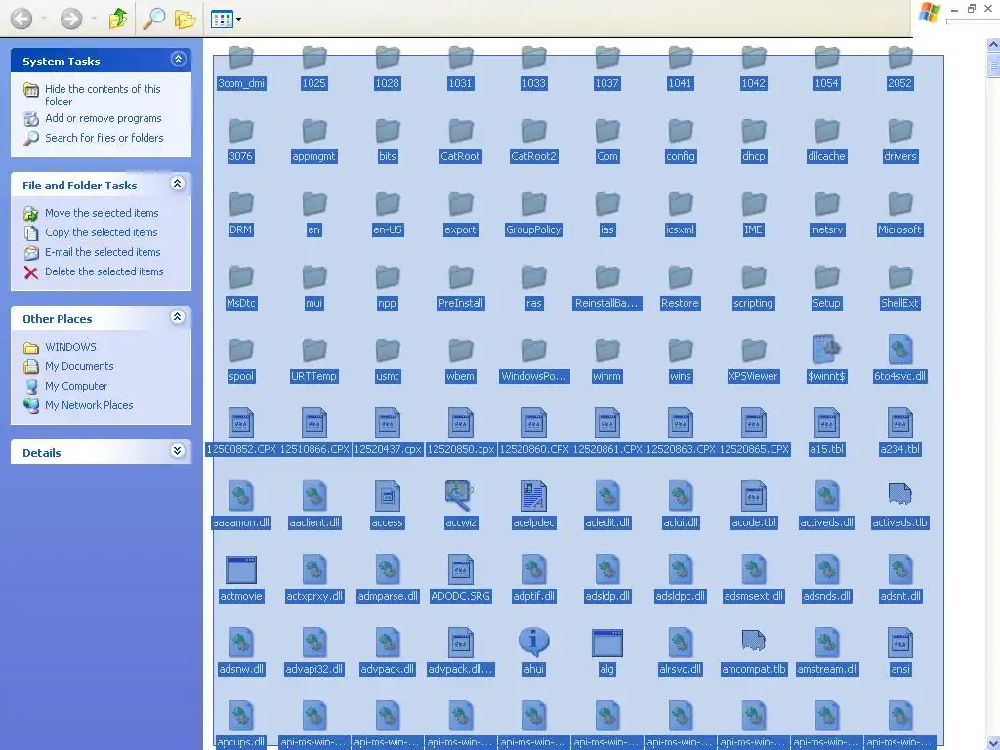This screenshot has height=750, width=1000.
Task: Select the 3com_dmi folder
Action: [241, 67]
